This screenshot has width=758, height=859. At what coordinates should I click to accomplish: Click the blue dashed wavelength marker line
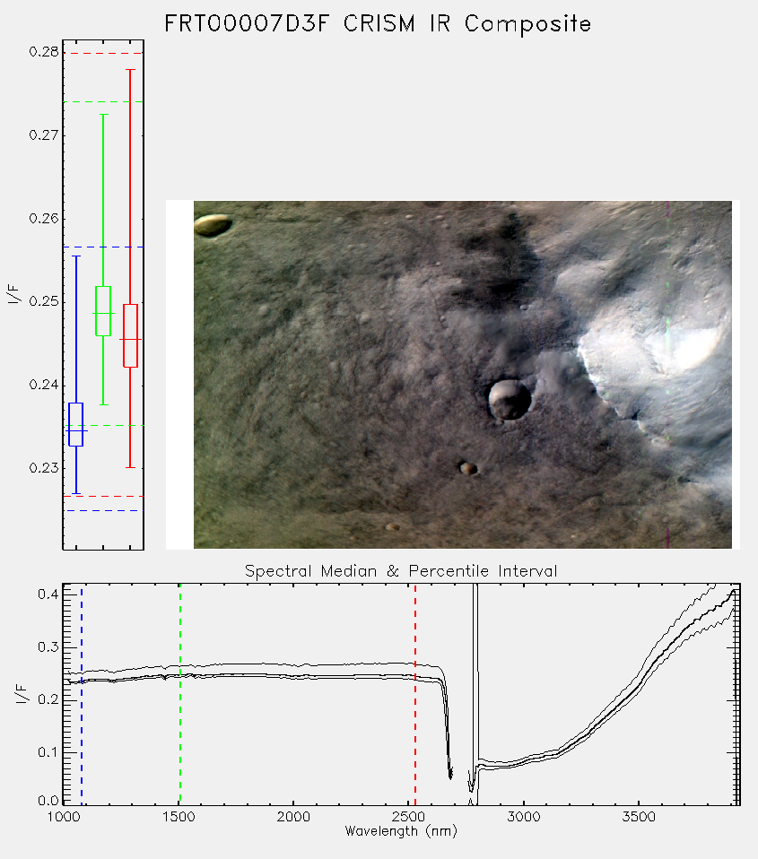click(x=82, y=694)
